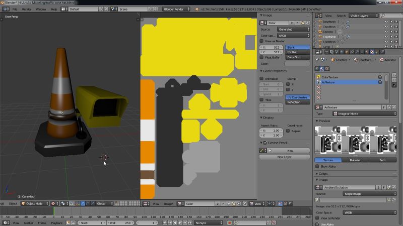The height and width of the screenshot is (226, 403).
Task: Collapse the Preview panel
Action: 323,121
